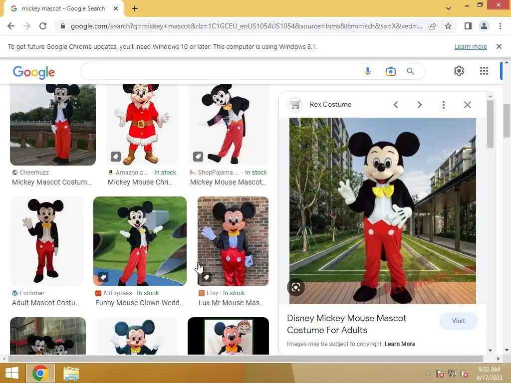Click the Action Center flag icon

coord(440,374)
